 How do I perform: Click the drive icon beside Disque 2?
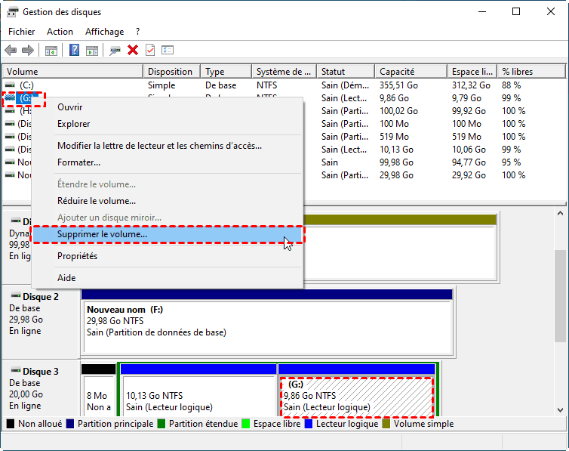click(16, 295)
